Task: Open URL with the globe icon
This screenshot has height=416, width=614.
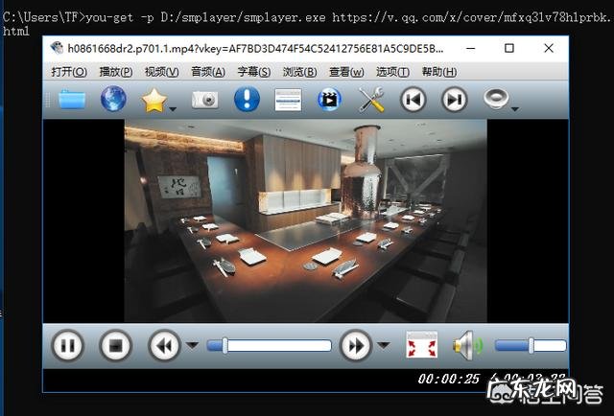Action: pos(113,99)
